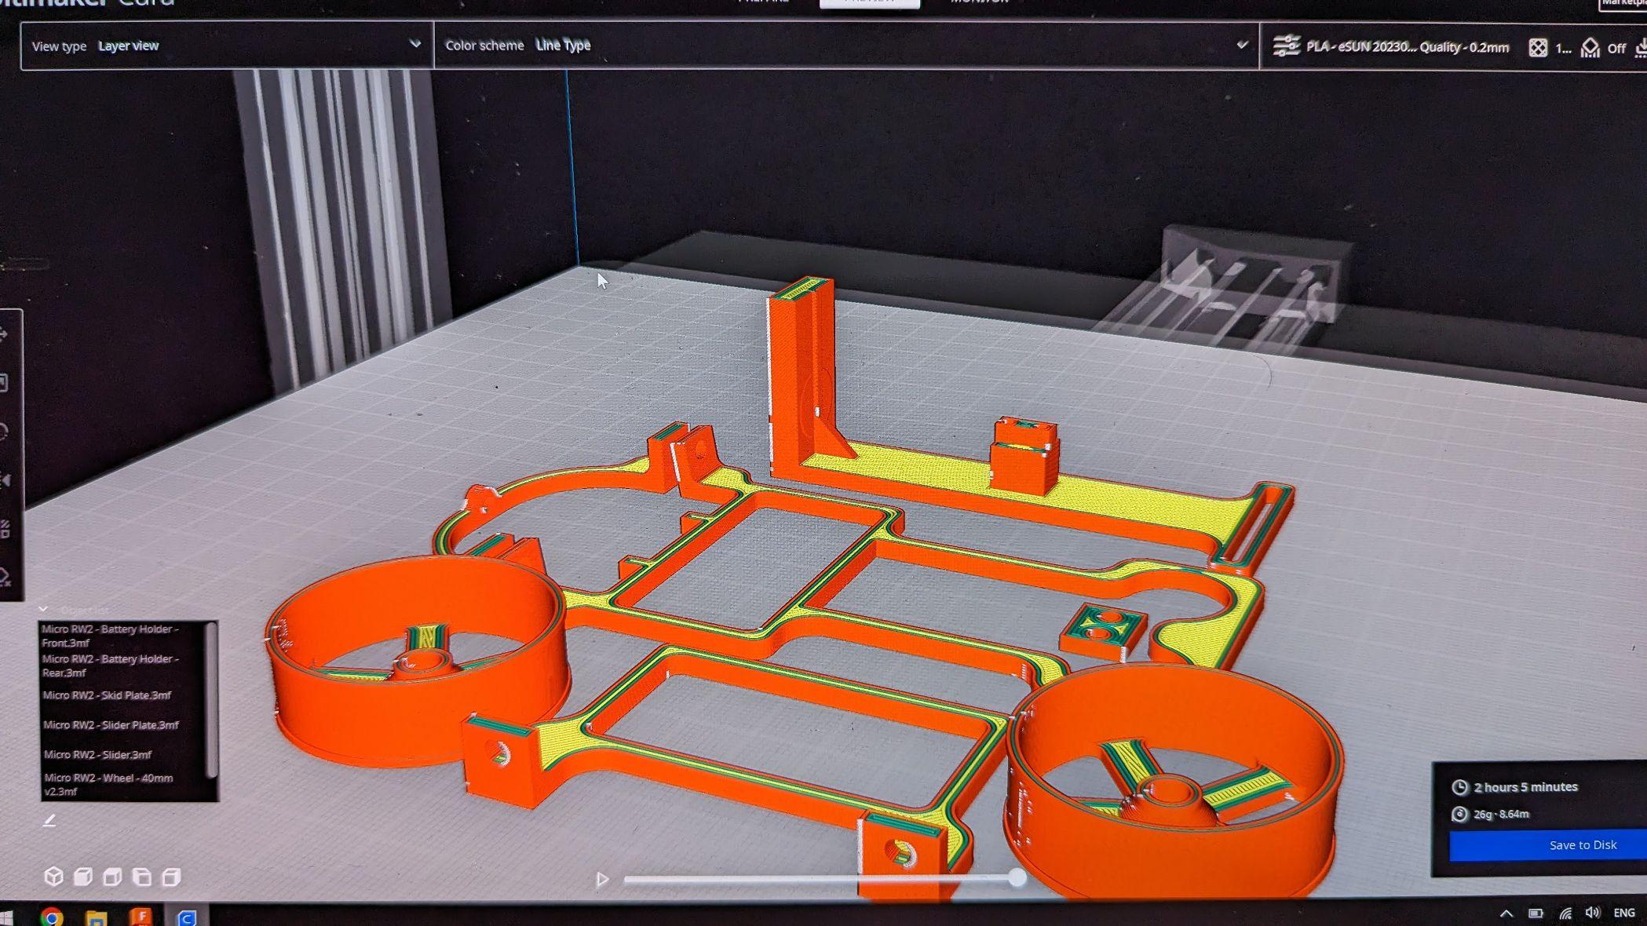The height and width of the screenshot is (926, 1647).
Task: Click the support 'Off' icon
Action: tap(1590, 48)
